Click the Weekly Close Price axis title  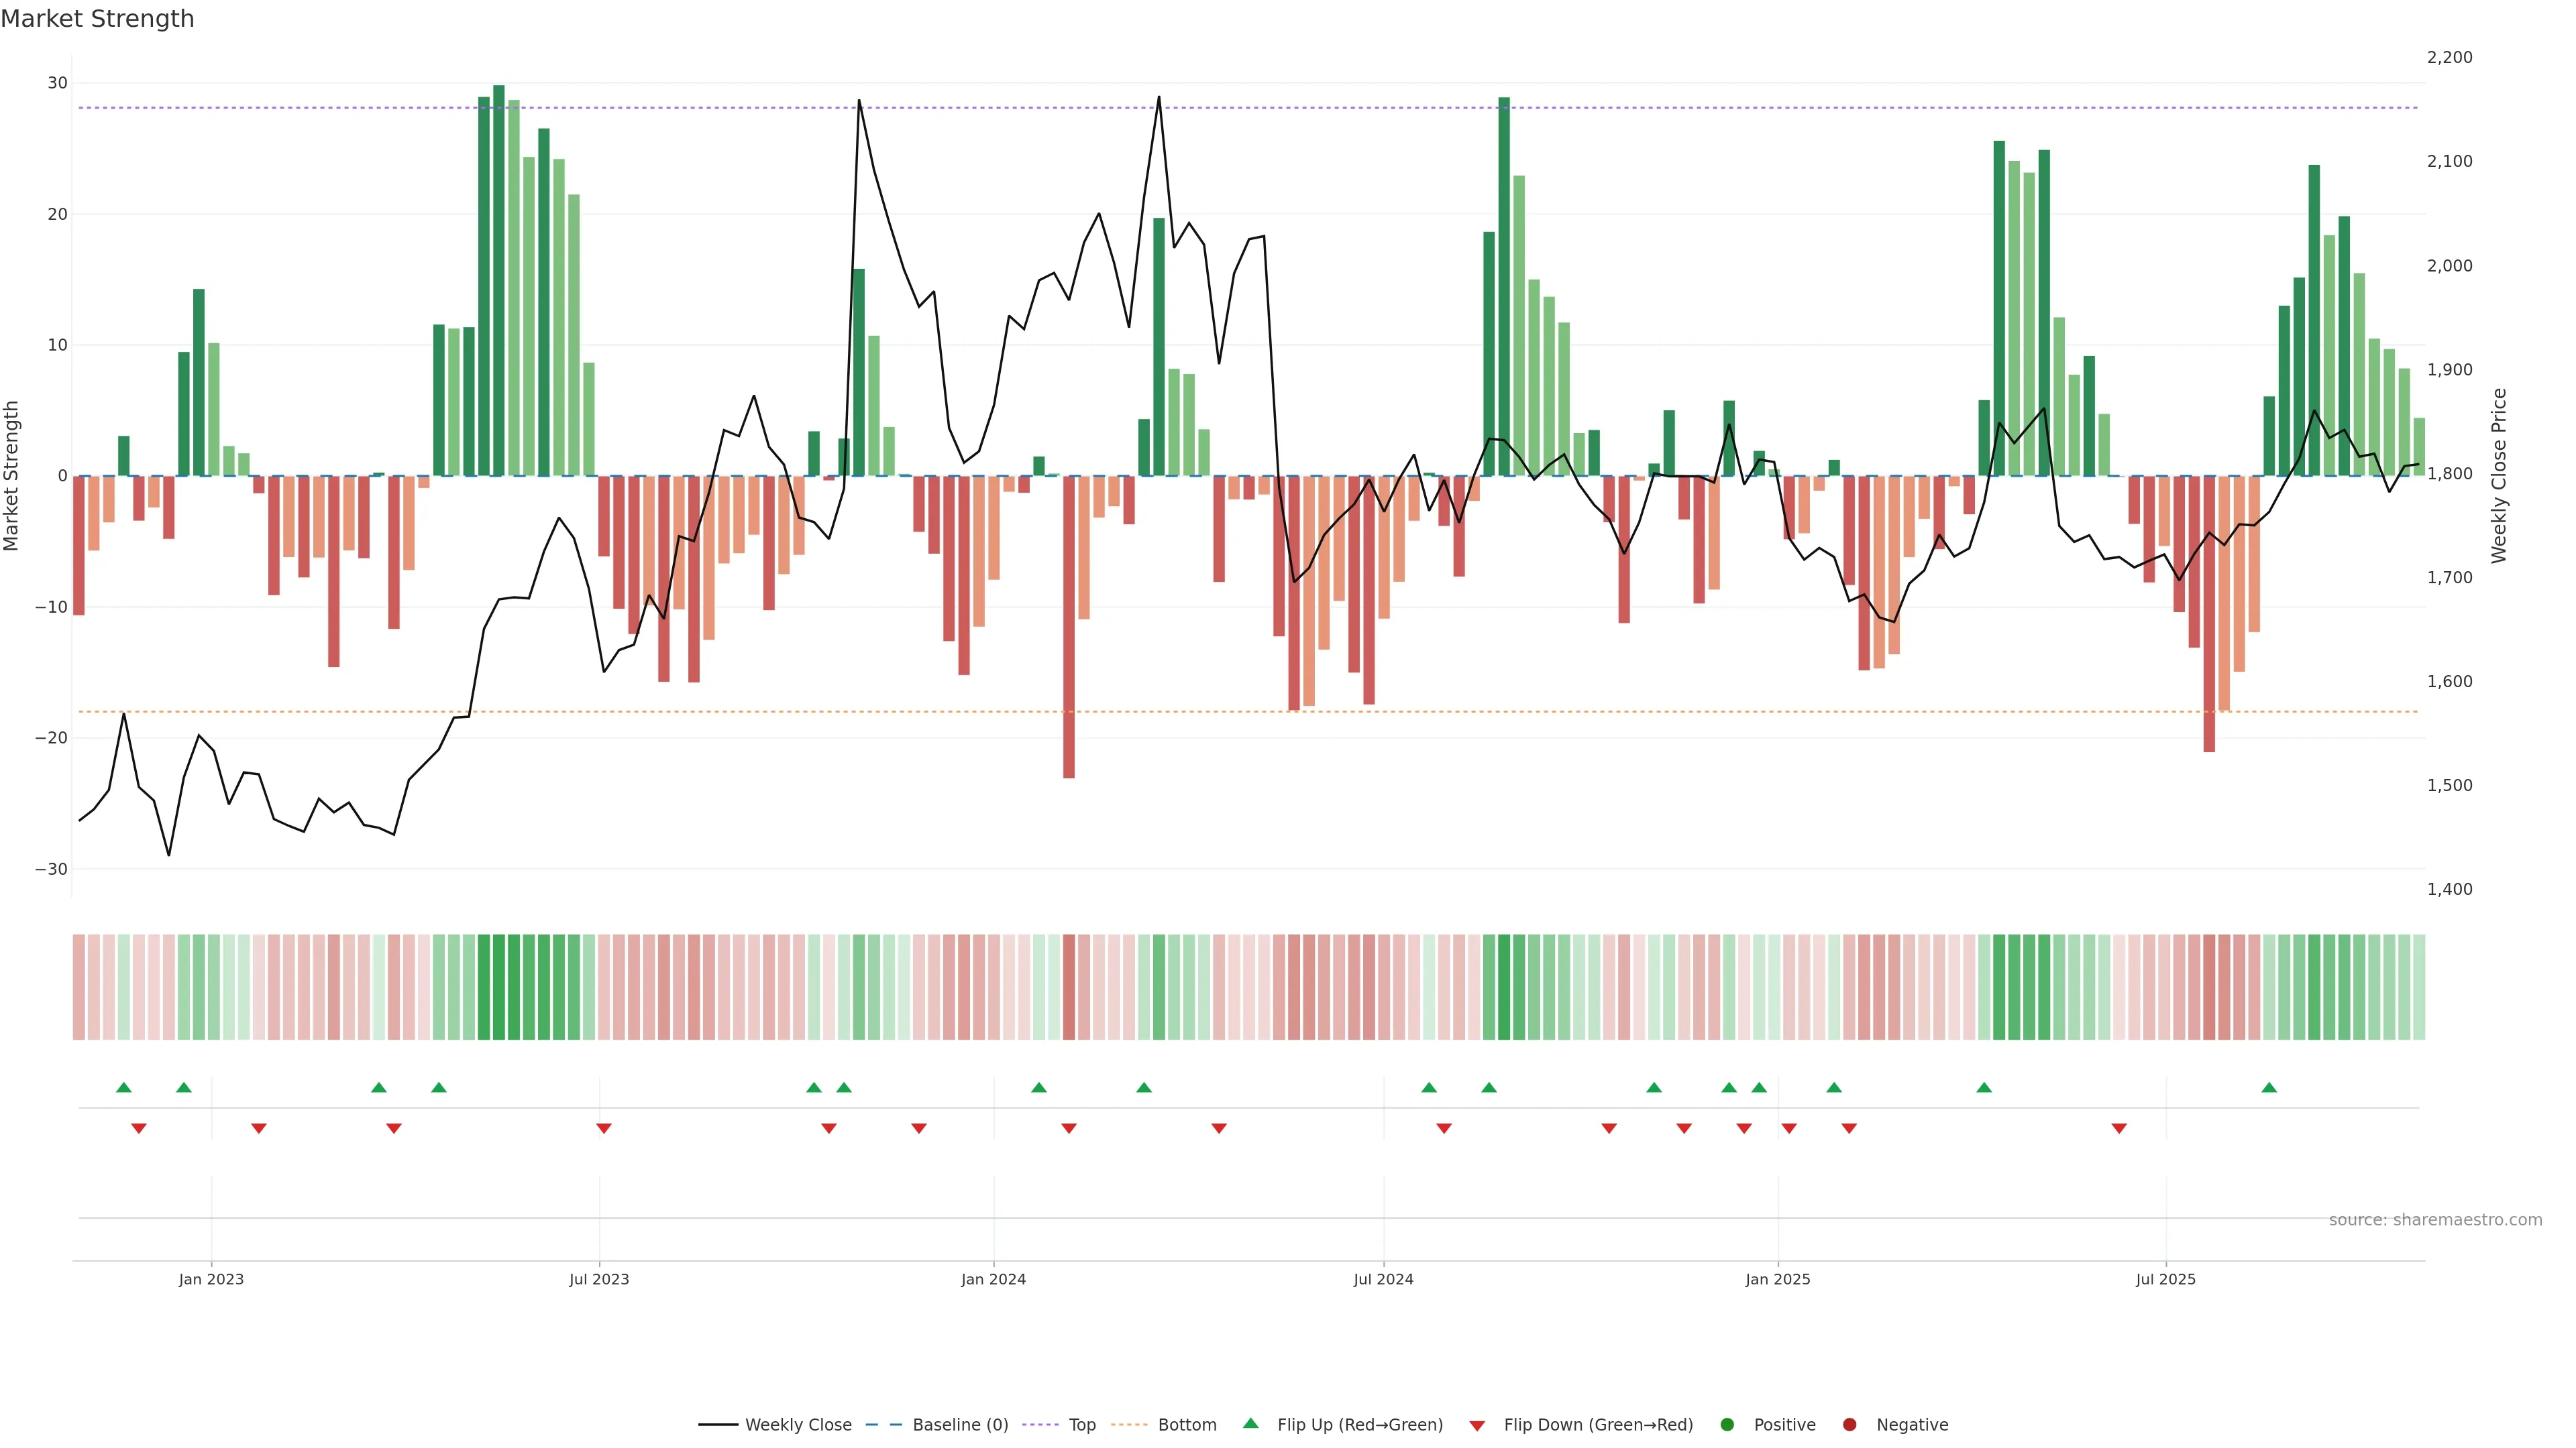pos(2499,476)
